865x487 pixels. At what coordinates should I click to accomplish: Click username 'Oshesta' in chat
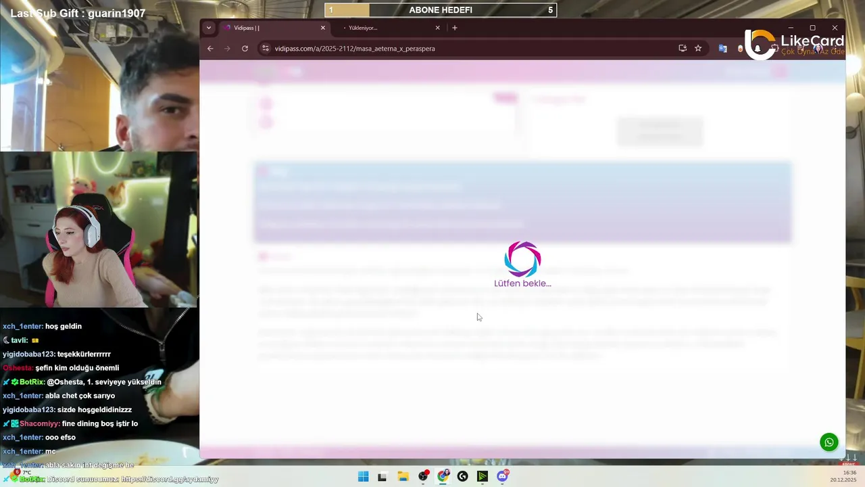(18, 368)
